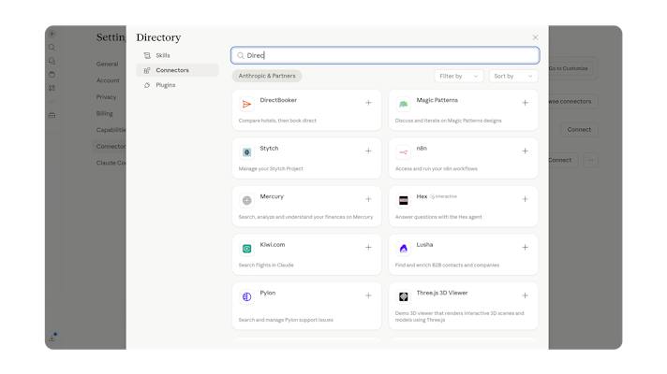The height and width of the screenshot is (374, 667).
Task: Add the Magic Patterns connector
Action: (x=525, y=103)
